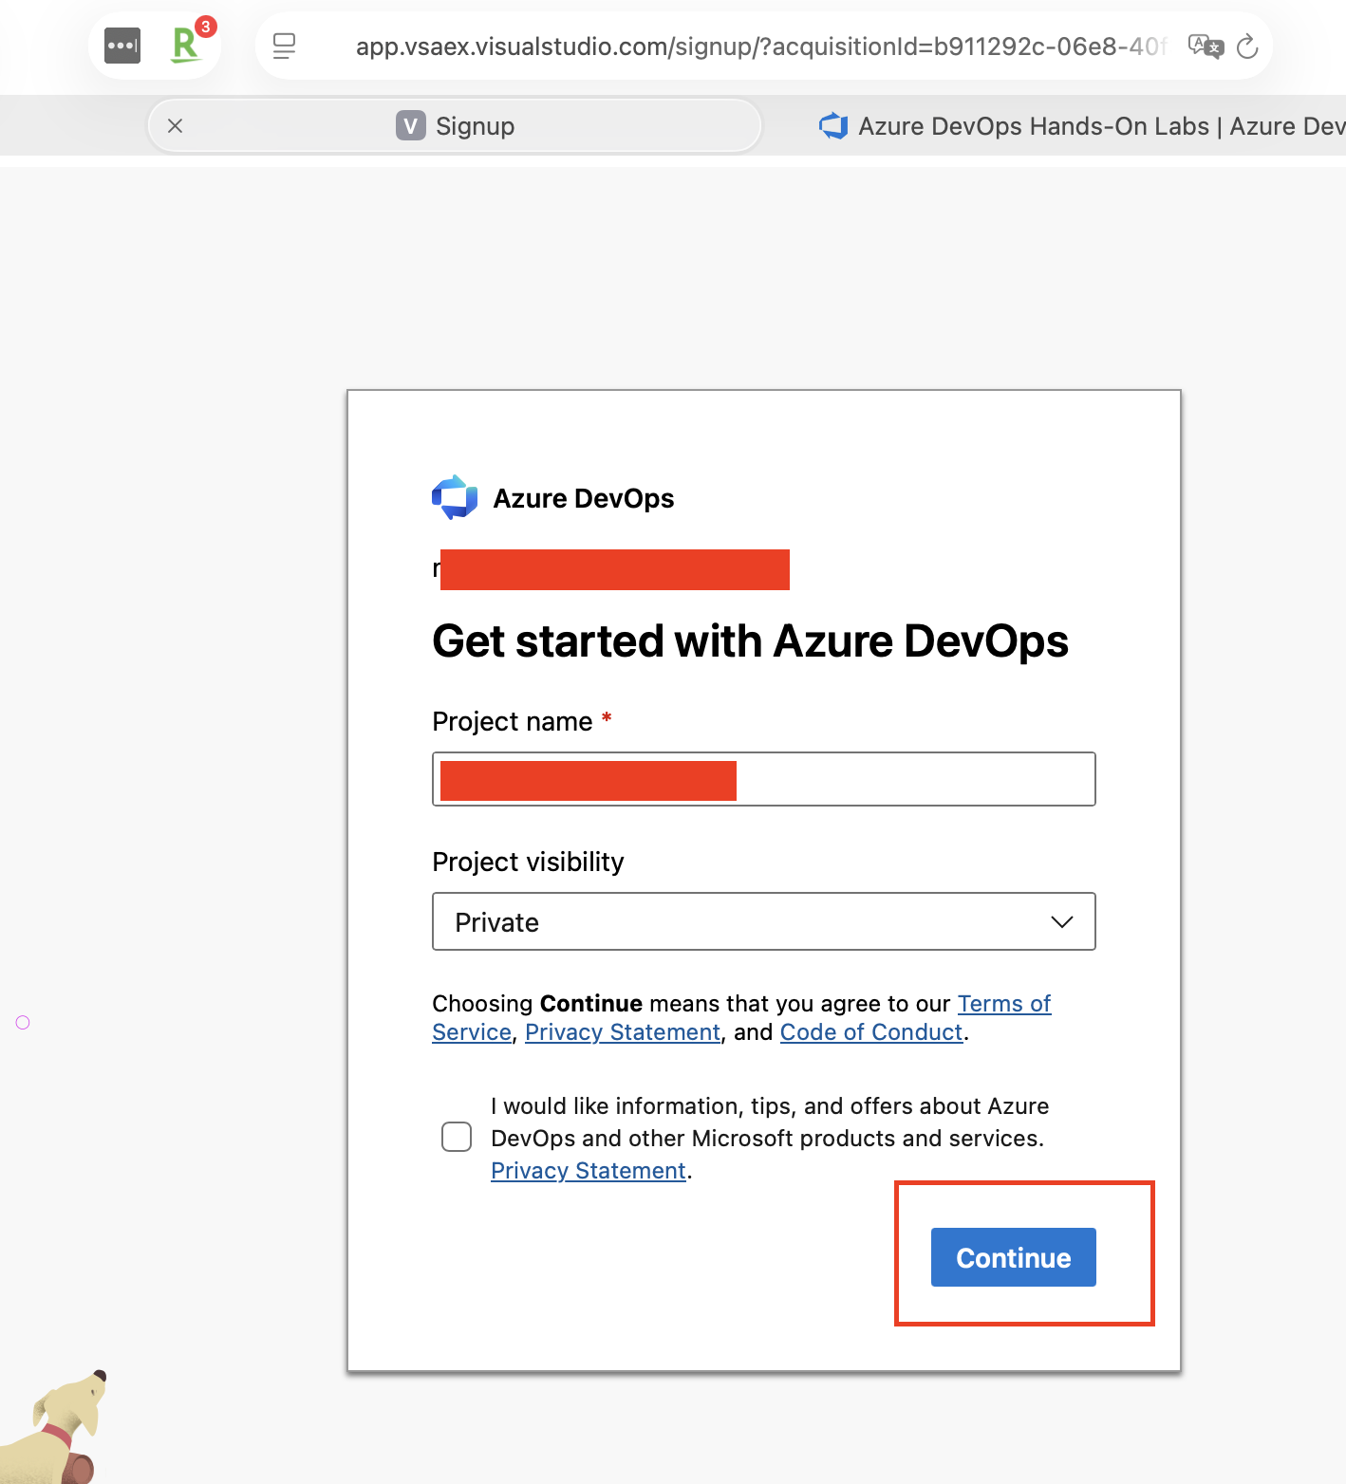Viewport: 1346px width, 1484px height.
Task: Click the password manager extension icon
Action: click(122, 46)
